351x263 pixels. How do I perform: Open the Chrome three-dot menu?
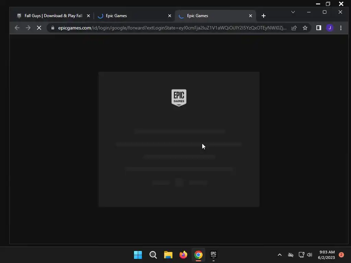coord(341,28)
